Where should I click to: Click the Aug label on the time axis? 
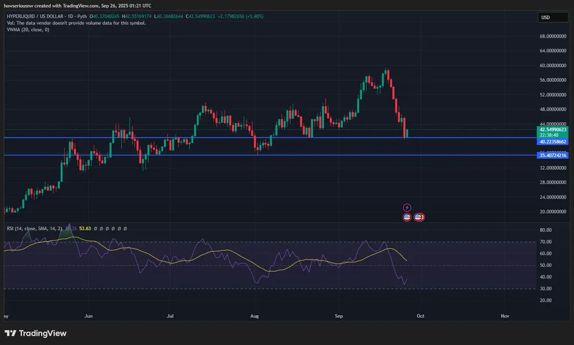click(x=254, y=316)
